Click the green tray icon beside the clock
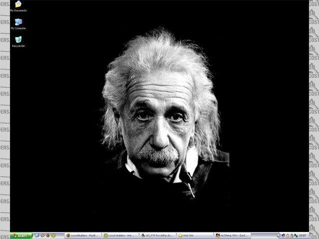The image size is (319, 239). [x=297, y=236]
